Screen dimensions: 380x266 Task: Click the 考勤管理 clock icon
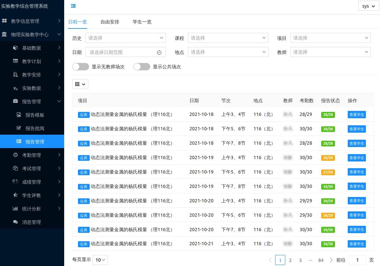coord(15,155)
